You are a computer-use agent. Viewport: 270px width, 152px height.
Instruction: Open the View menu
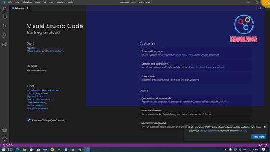[x=37, y=3]
